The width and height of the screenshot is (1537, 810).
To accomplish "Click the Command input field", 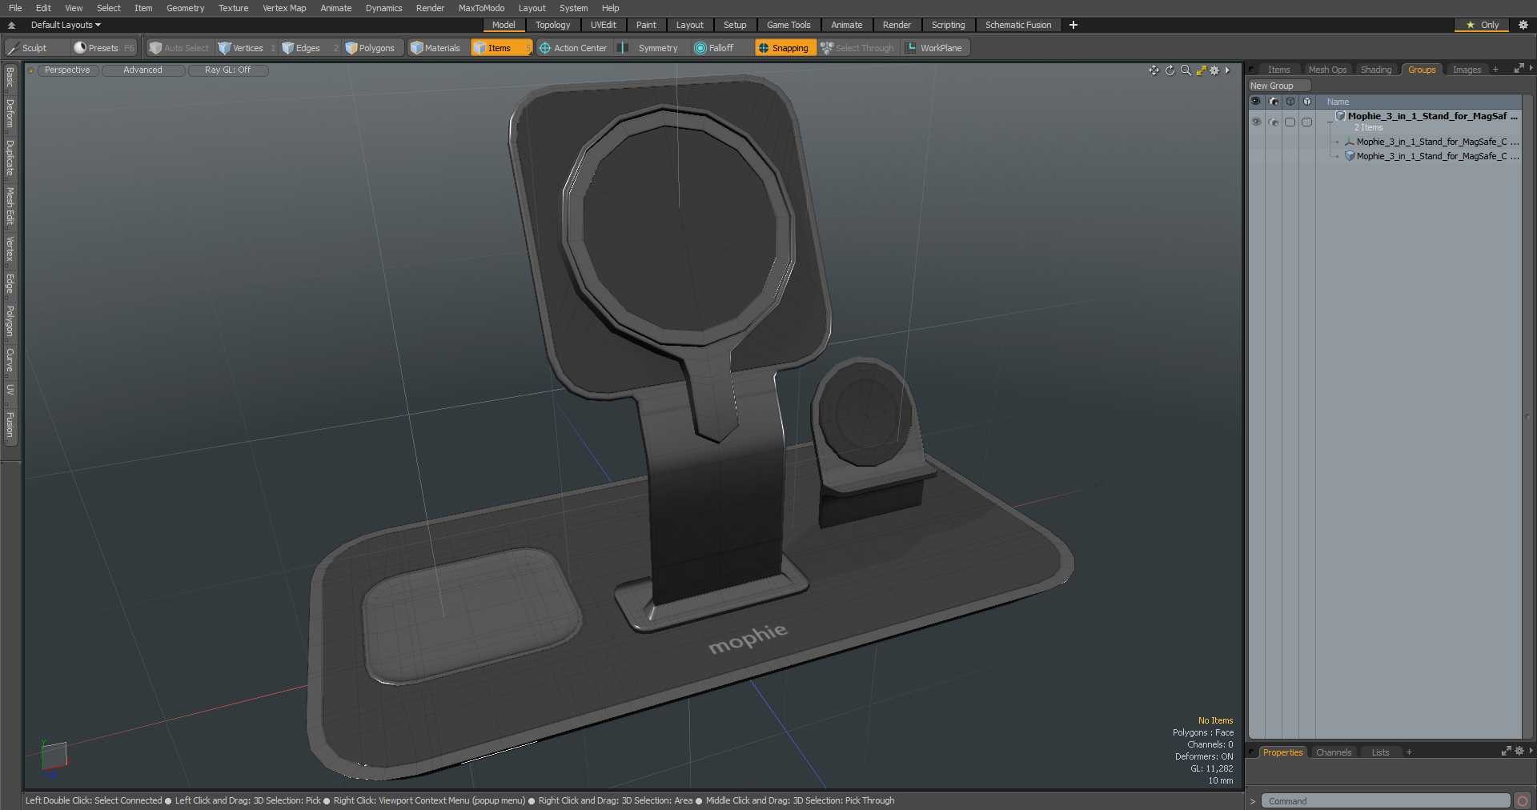I will point(1386,801).
